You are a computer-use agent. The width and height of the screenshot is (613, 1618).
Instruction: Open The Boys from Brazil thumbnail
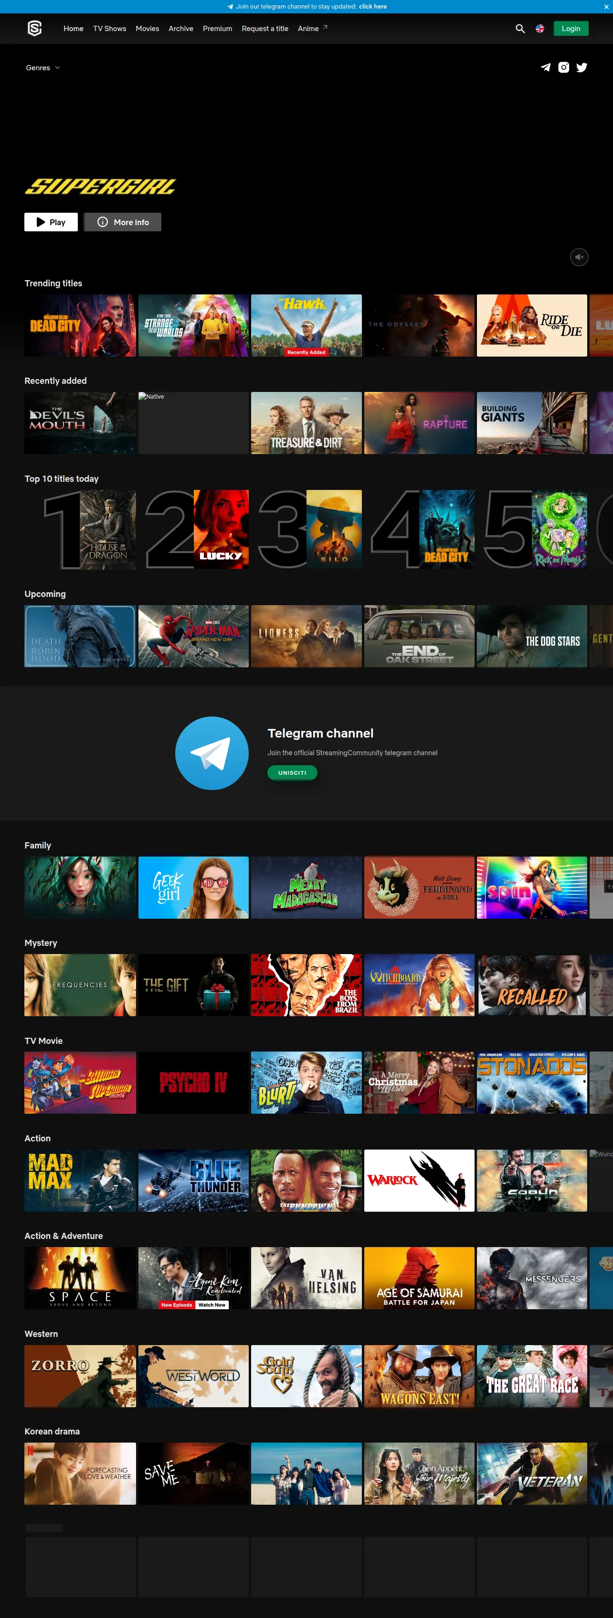click(x=306, y=985)
